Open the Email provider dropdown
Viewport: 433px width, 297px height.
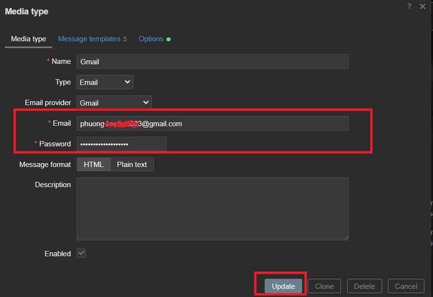coord(114,103)
